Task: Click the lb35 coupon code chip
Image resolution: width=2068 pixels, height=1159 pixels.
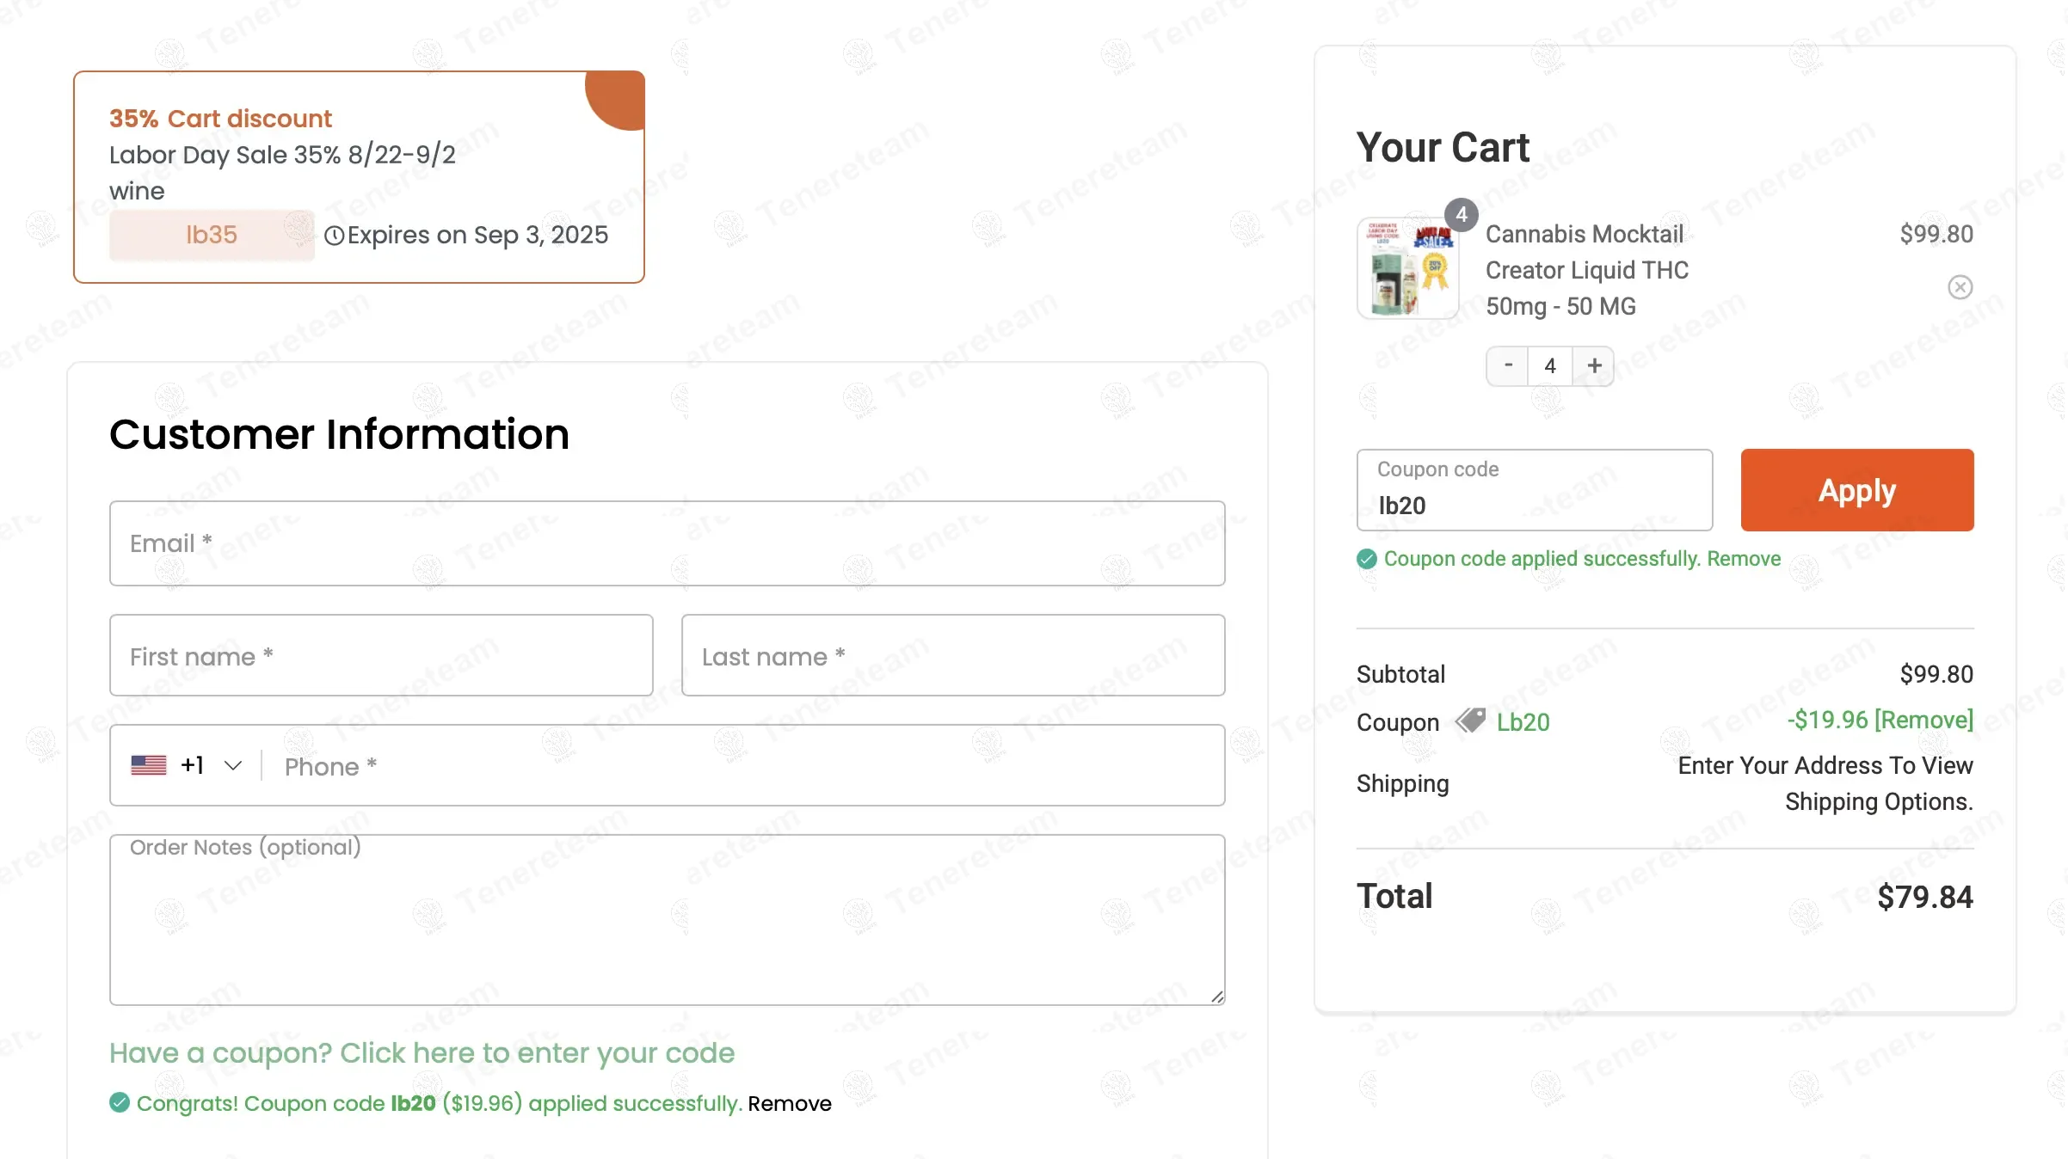Action: (212, 235)
